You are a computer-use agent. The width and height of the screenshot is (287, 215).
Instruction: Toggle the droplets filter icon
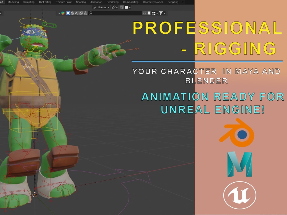[x=77, y=13]
